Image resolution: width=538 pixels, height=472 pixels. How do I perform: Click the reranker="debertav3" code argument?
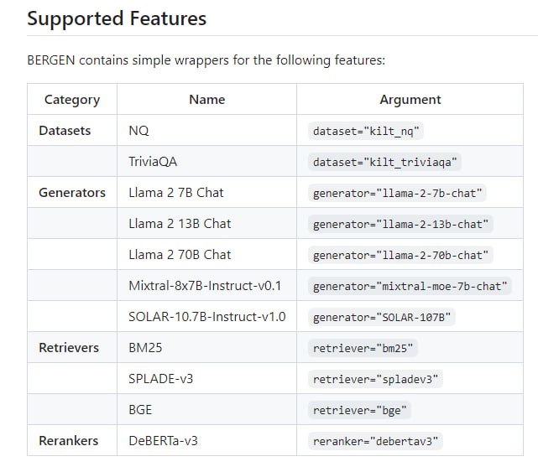[375, 441]
